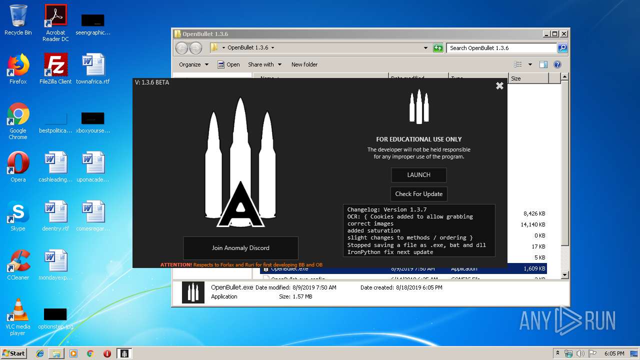Click the small bullets logo above the disclaimer
The height and width of the screenshot is (360, 640).
[419, 106]
